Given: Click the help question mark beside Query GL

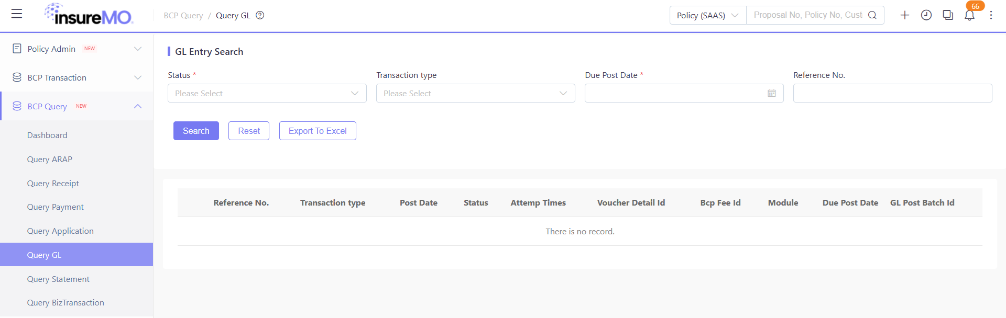Looking at the screenshot, I should [260, 15].
